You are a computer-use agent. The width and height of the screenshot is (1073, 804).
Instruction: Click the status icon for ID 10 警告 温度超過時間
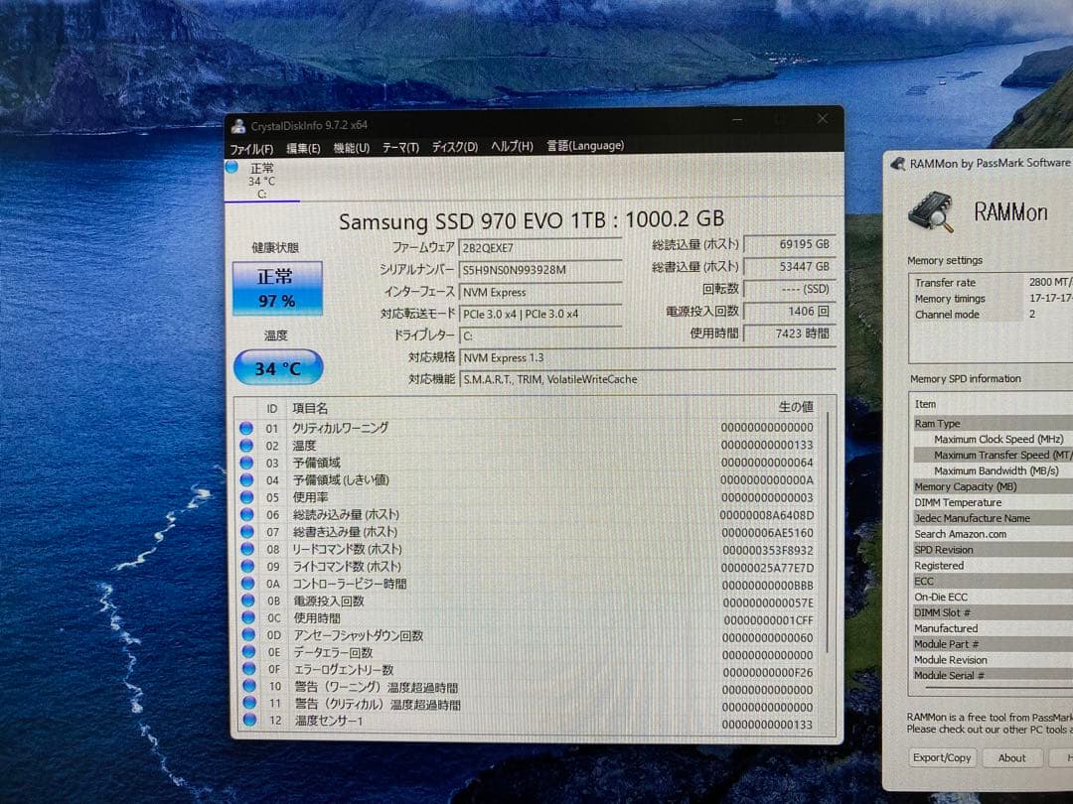[249, 686]
